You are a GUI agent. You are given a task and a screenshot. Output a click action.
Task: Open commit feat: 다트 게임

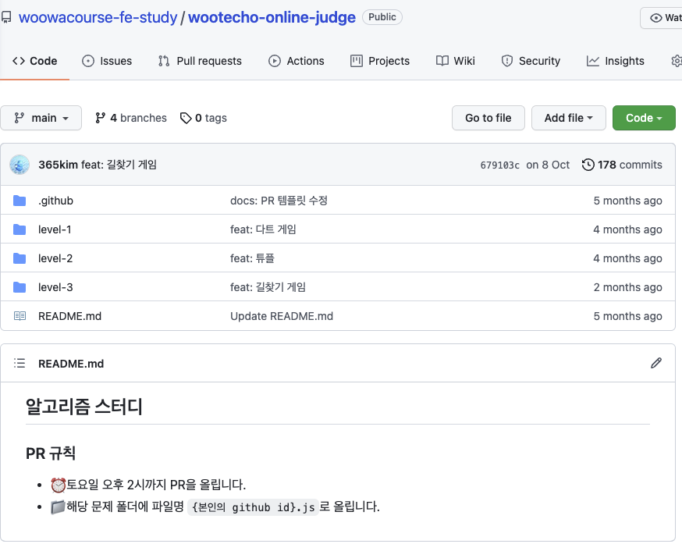tap(263, 229)
